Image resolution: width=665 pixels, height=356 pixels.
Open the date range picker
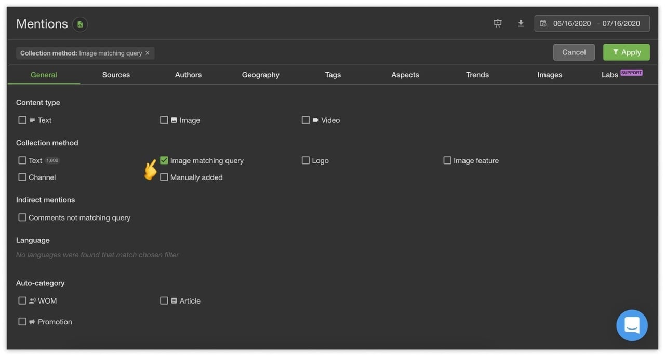[x=592, y=23]
